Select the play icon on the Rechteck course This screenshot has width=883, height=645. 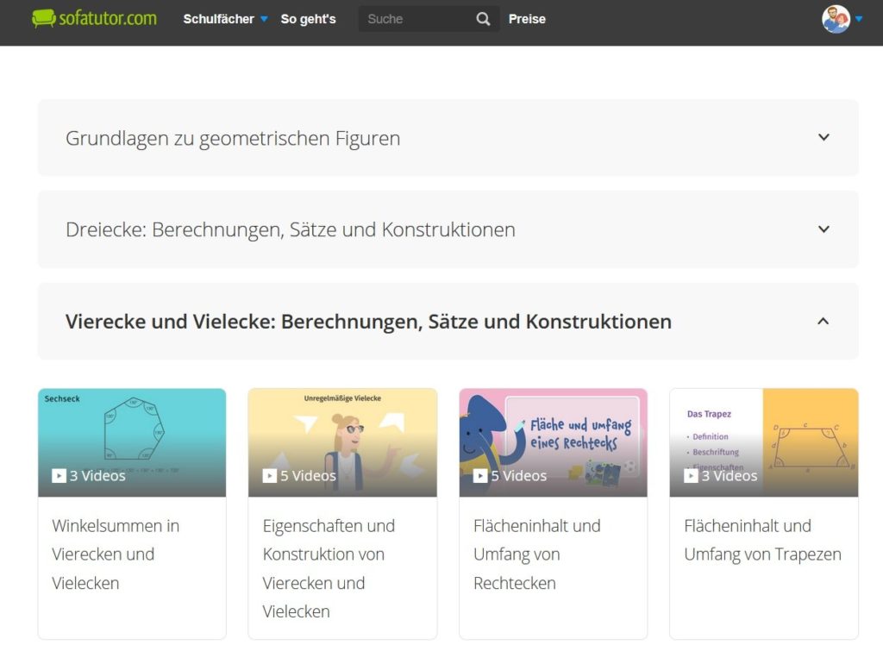pos(479,475)
